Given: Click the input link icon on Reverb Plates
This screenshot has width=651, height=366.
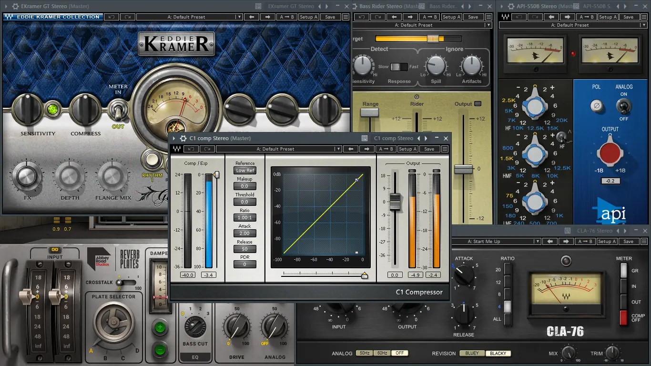Looking at the screenshot, I should click(54, 249).
